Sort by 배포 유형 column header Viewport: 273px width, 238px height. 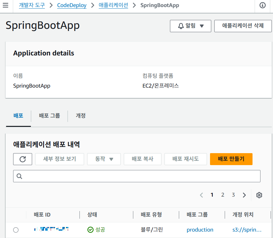(x=151, y=215)
